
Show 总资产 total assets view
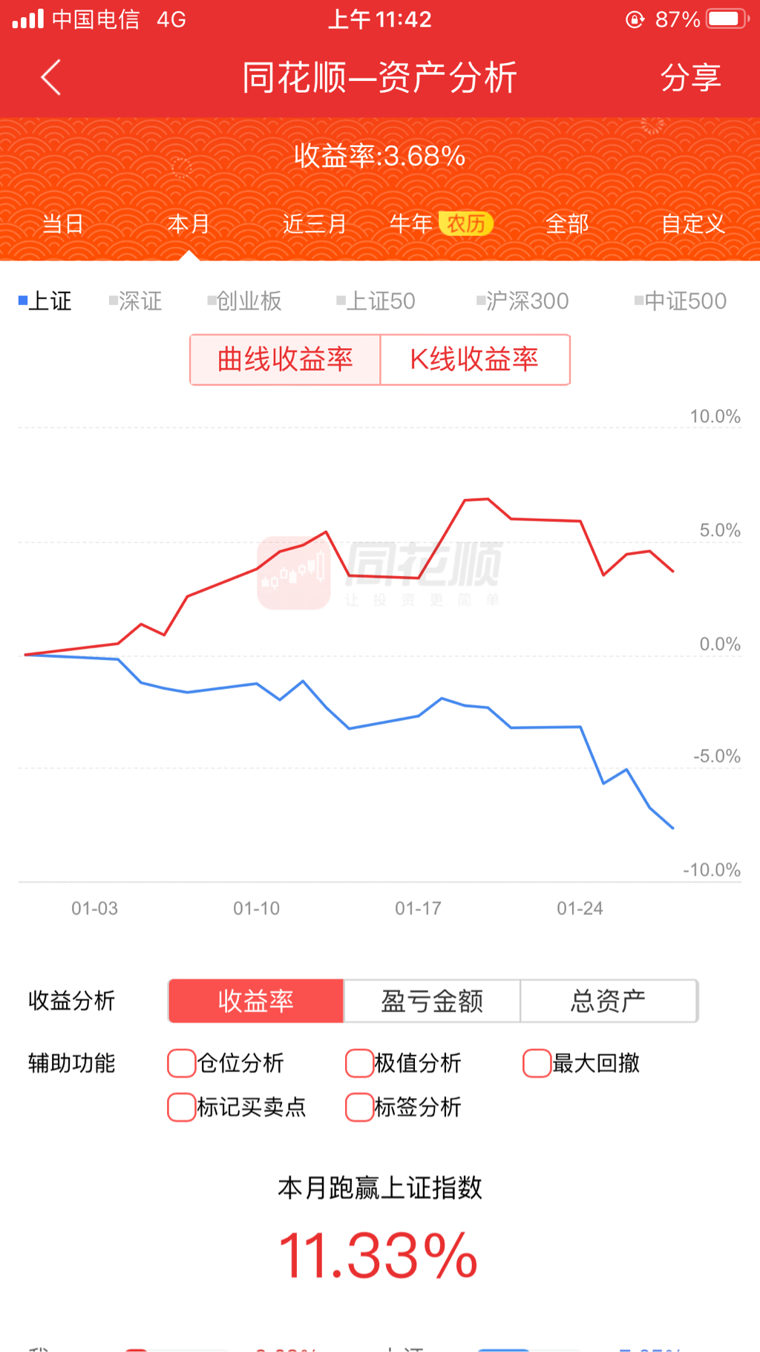pyautogui.click(x=608, y=1001)
